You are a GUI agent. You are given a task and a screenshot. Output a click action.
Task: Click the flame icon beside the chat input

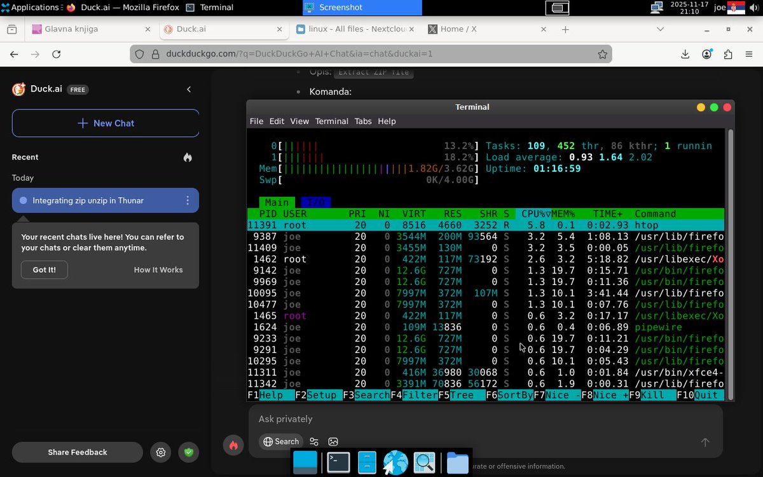[x=233, y=445]
